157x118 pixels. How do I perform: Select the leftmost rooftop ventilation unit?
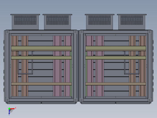(25, 22)
